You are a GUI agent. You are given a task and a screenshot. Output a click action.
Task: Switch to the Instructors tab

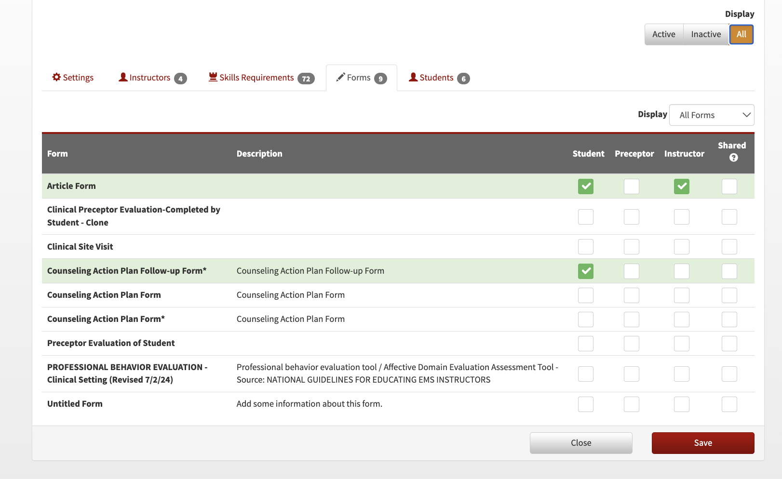(x=152, y=78)
